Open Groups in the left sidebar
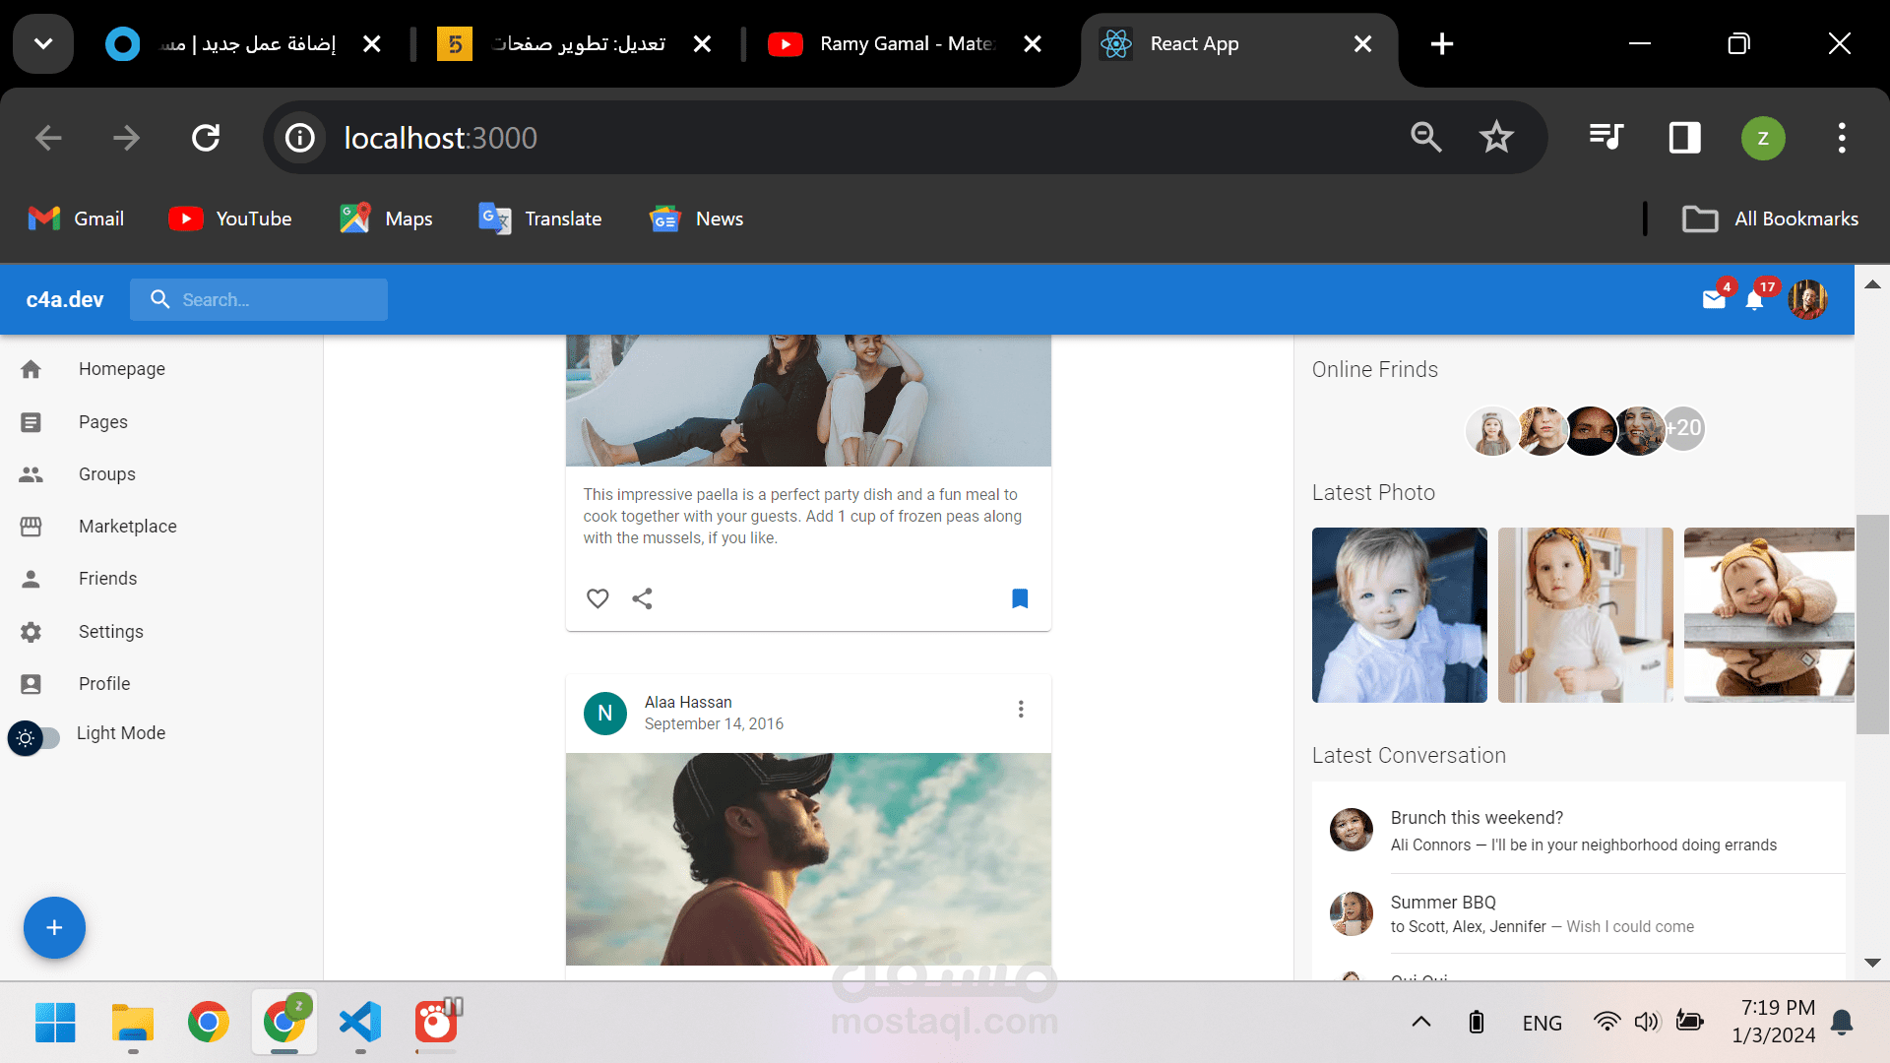The image size is (1890, 1063). pos(106,474)
